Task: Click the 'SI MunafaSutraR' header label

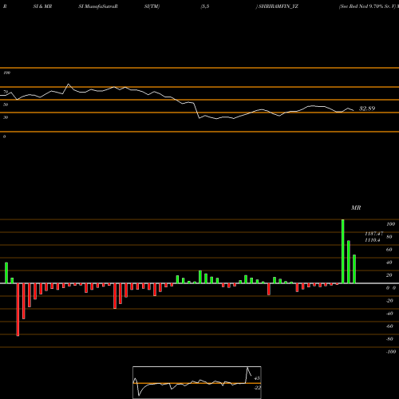Action: (98, 6)
